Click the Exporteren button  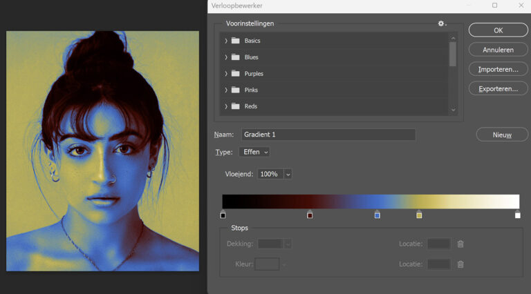498,89
